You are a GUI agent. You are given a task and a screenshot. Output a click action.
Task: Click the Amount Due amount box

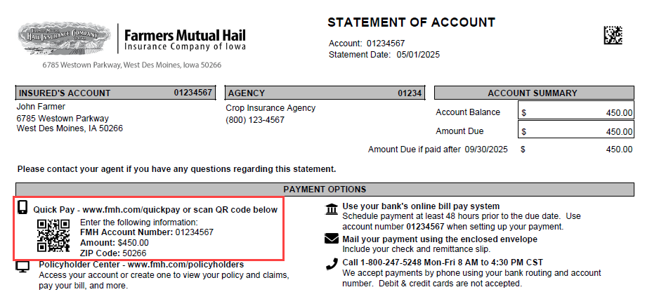coord(576,131)
